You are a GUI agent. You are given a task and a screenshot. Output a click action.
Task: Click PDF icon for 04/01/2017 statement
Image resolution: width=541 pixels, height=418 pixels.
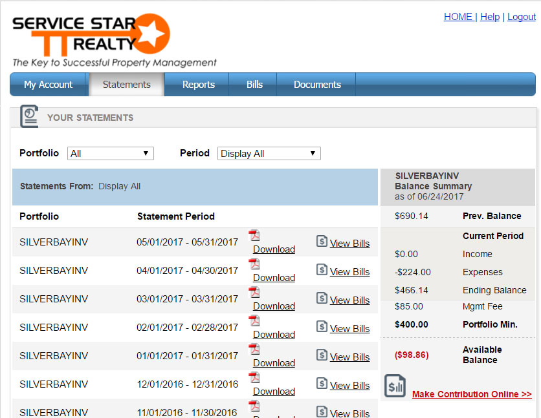coord(254,264)
